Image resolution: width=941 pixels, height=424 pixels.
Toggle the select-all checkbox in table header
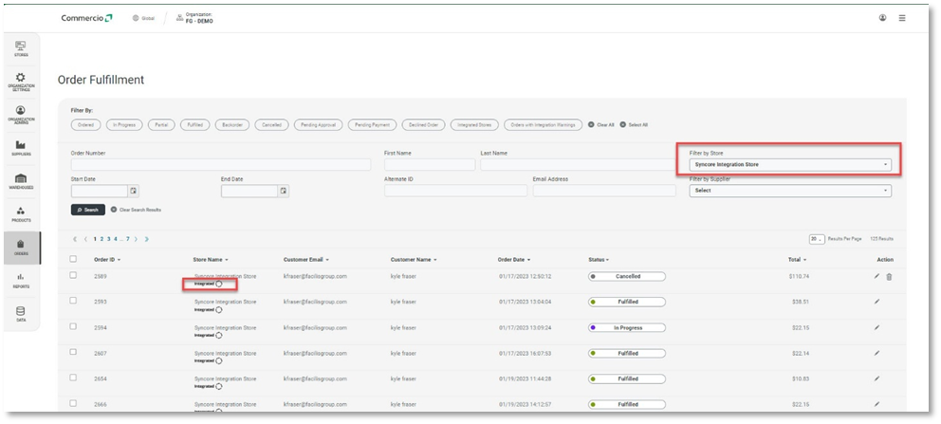coord(74,259)
